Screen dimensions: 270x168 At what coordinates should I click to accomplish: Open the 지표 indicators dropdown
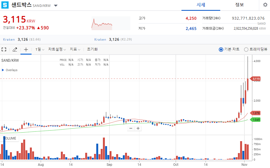click(75, 49)
